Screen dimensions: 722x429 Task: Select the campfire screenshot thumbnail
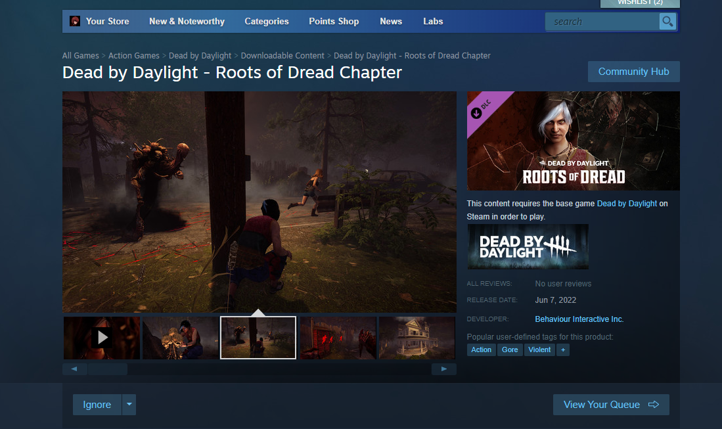(181, 338)
